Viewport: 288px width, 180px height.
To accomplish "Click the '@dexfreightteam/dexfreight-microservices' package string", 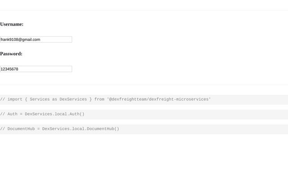I will (x=159, y=99).
